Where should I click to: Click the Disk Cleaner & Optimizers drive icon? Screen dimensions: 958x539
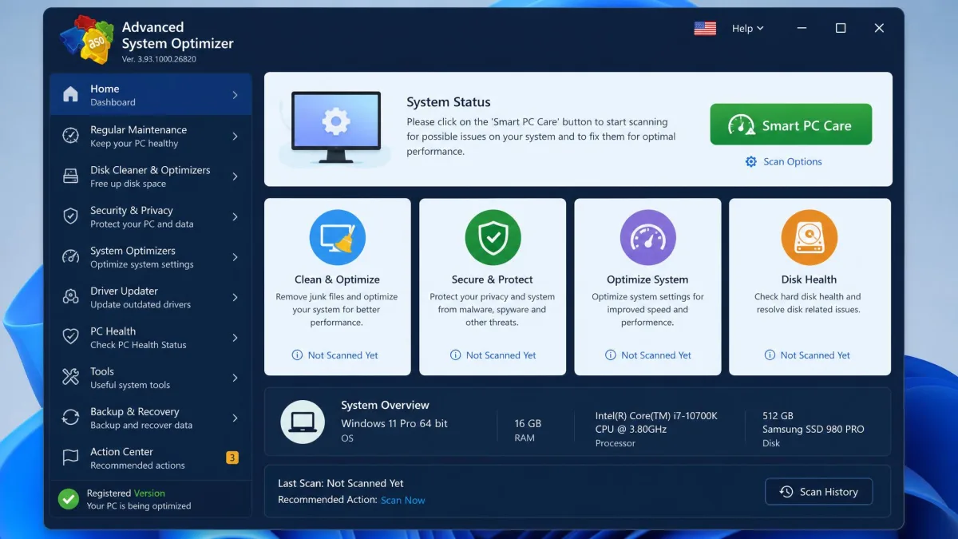71,176
